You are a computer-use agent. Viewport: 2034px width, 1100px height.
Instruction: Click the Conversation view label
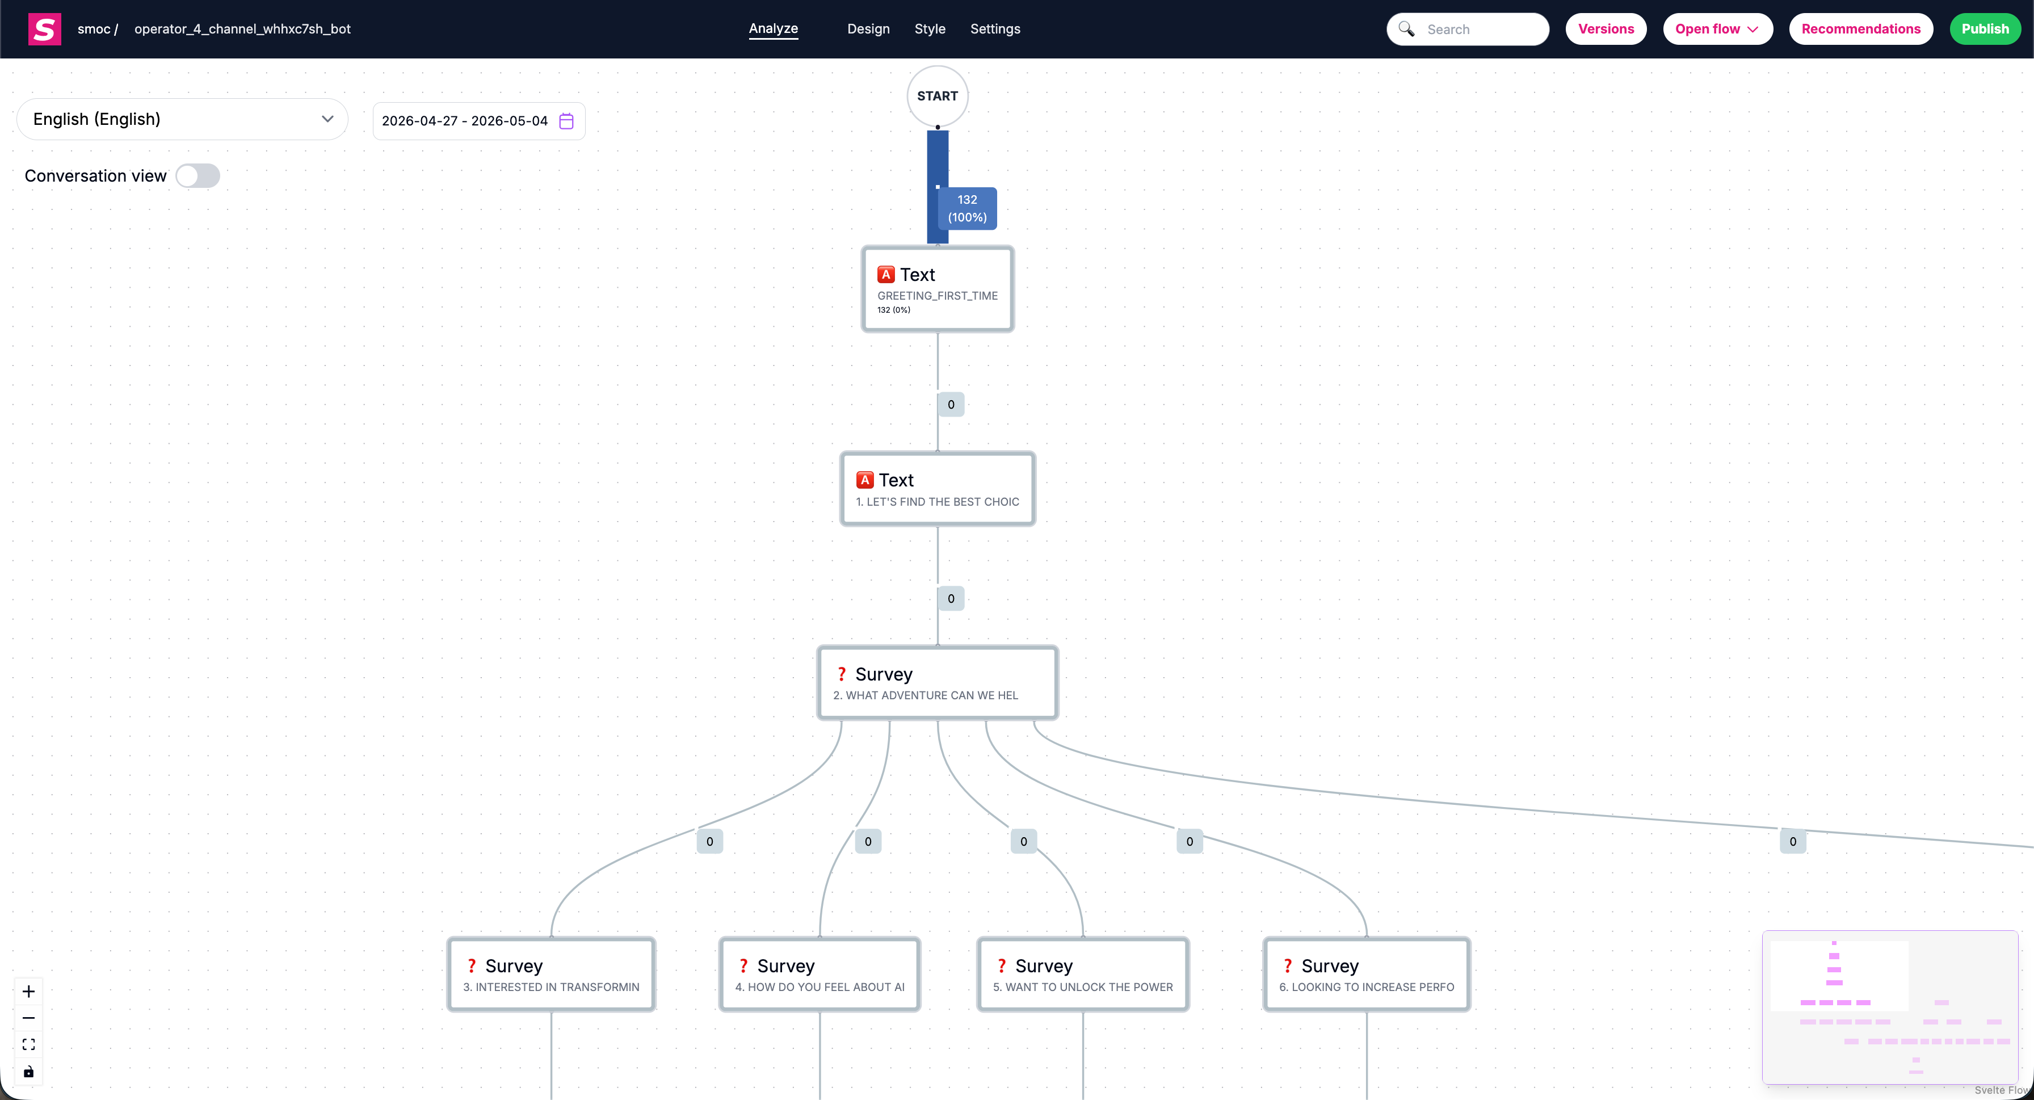pyautogui.click(x=95, y=176)
